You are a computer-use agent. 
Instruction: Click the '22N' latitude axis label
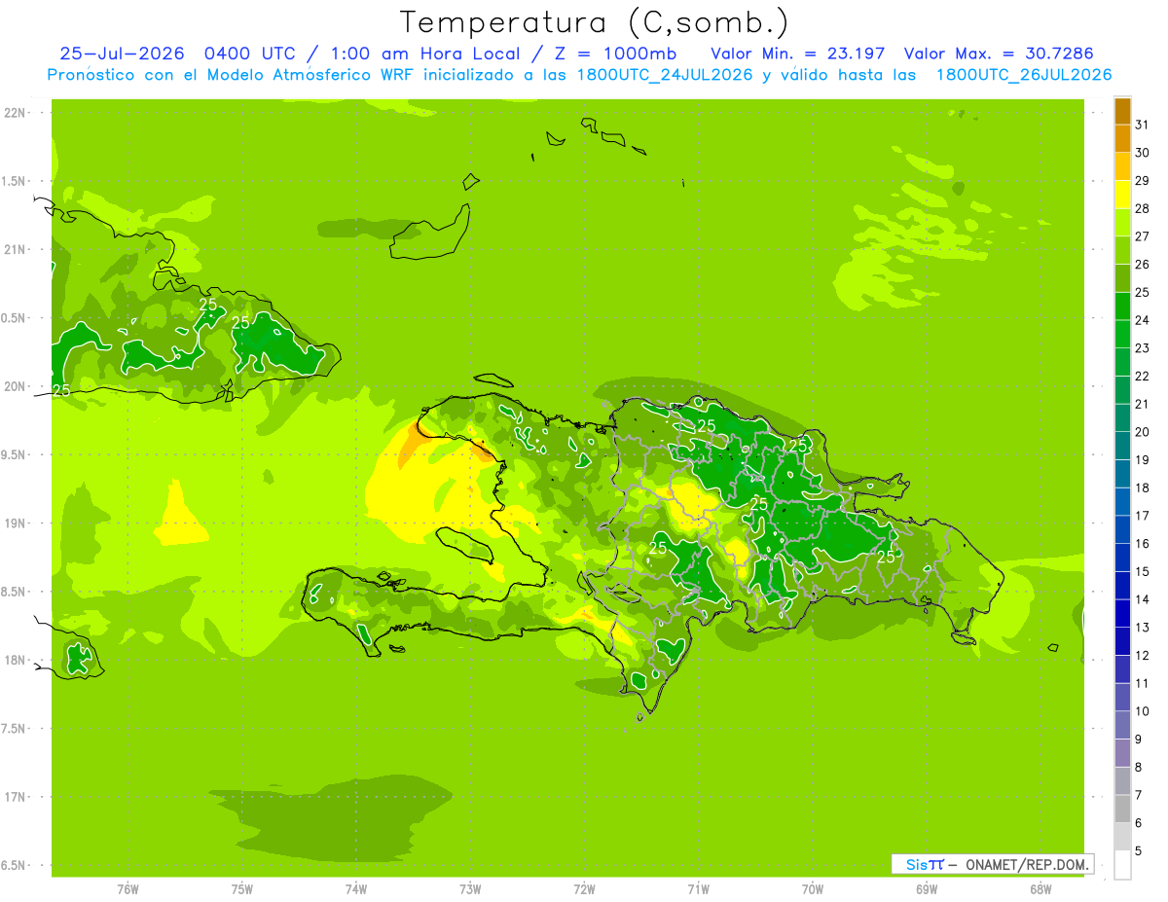[16, 113]
